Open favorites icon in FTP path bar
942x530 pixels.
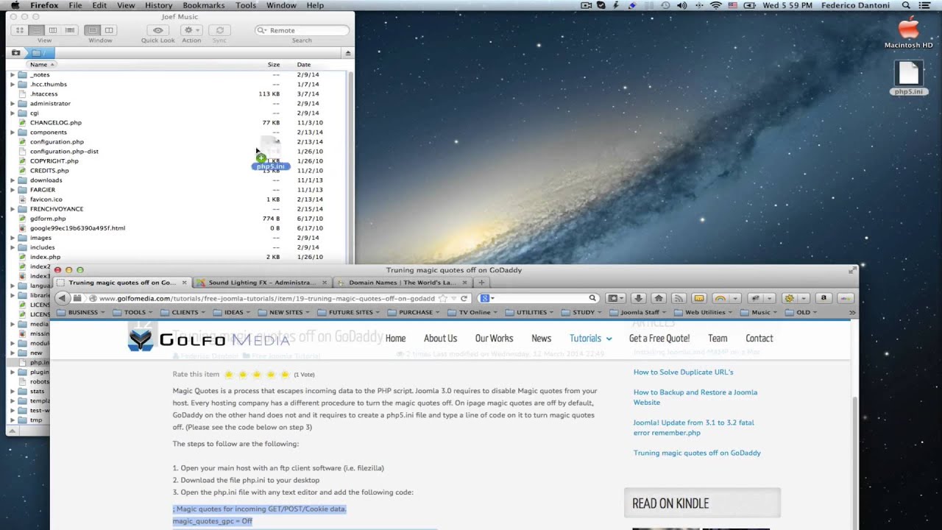pyautogui.click(x=15, y=53)
